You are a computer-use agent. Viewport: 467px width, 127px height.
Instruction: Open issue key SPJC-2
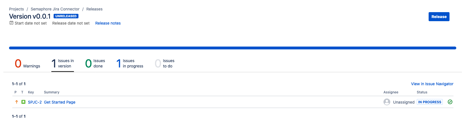tap(35, 102)
